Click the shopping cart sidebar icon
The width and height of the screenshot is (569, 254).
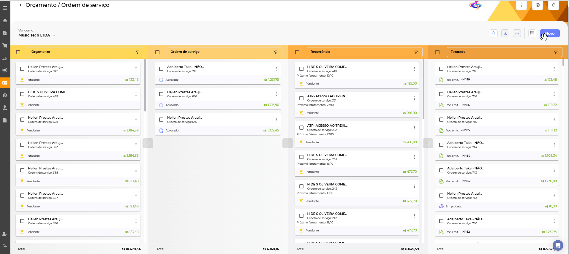(5, 45)
